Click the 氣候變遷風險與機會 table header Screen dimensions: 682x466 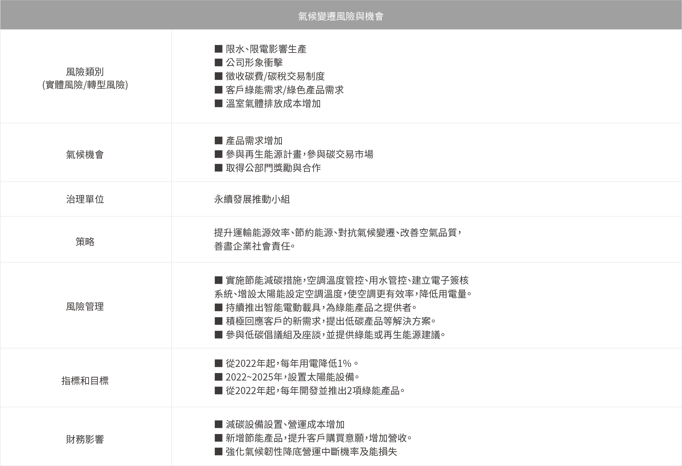click(341, 16)
